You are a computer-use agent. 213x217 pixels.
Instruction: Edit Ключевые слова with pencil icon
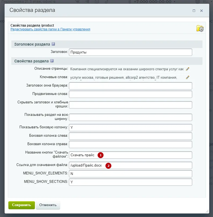[x=188, y=77]
